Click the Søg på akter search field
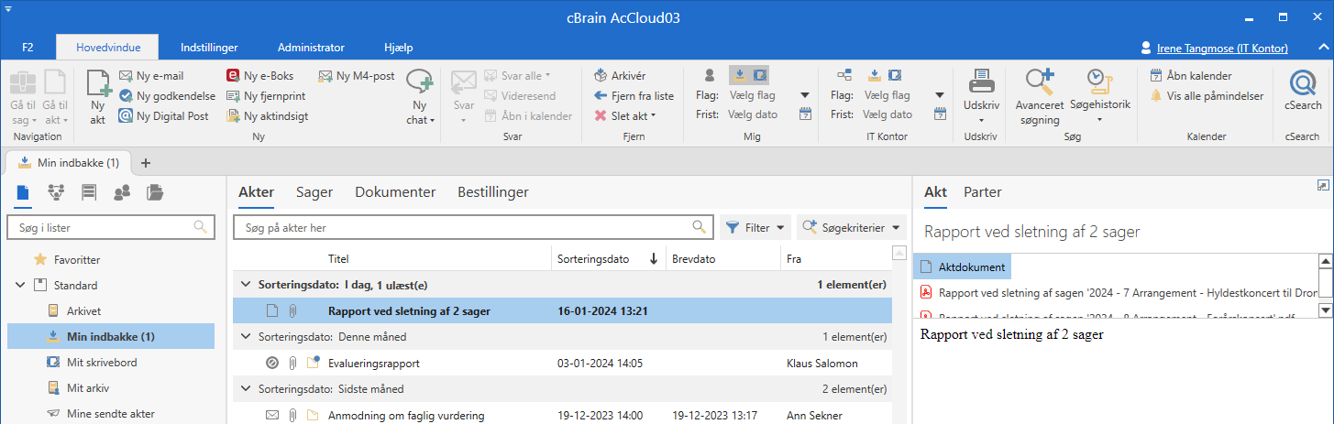The height and width of the screenshot is (424, 1334). [463, 227]
